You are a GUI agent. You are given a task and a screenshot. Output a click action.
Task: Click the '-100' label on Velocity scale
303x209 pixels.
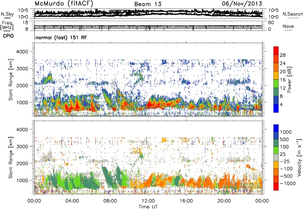(286, 169)
